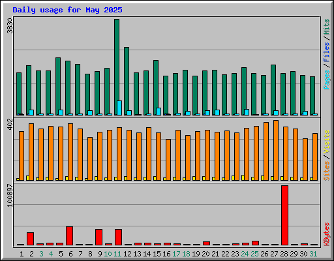Click green weekend day label 24
This screenshot has height=261, width=334.
pyautogui.click(x=245, y=254)
